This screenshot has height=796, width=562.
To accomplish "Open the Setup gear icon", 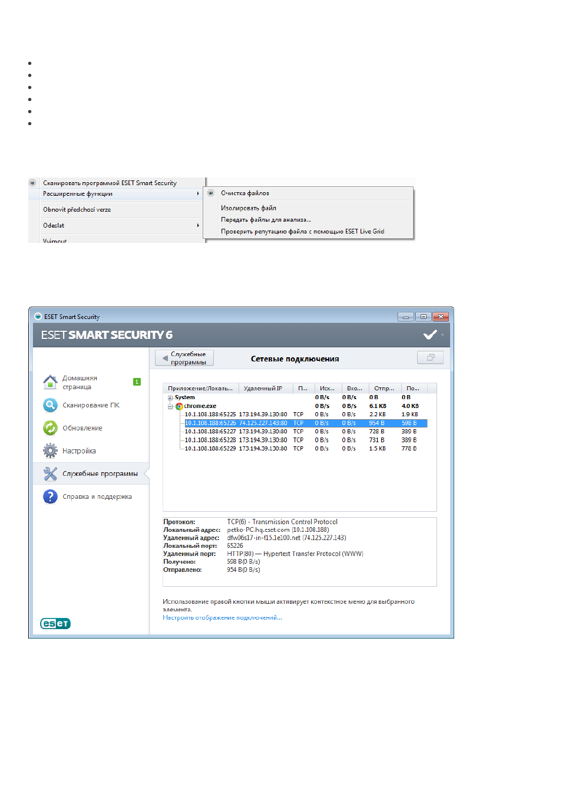I will 50,450.
